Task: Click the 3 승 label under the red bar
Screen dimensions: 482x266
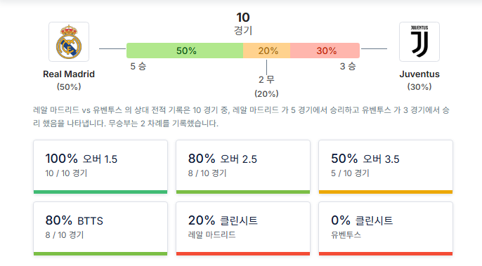Action: tap(348, 66)
